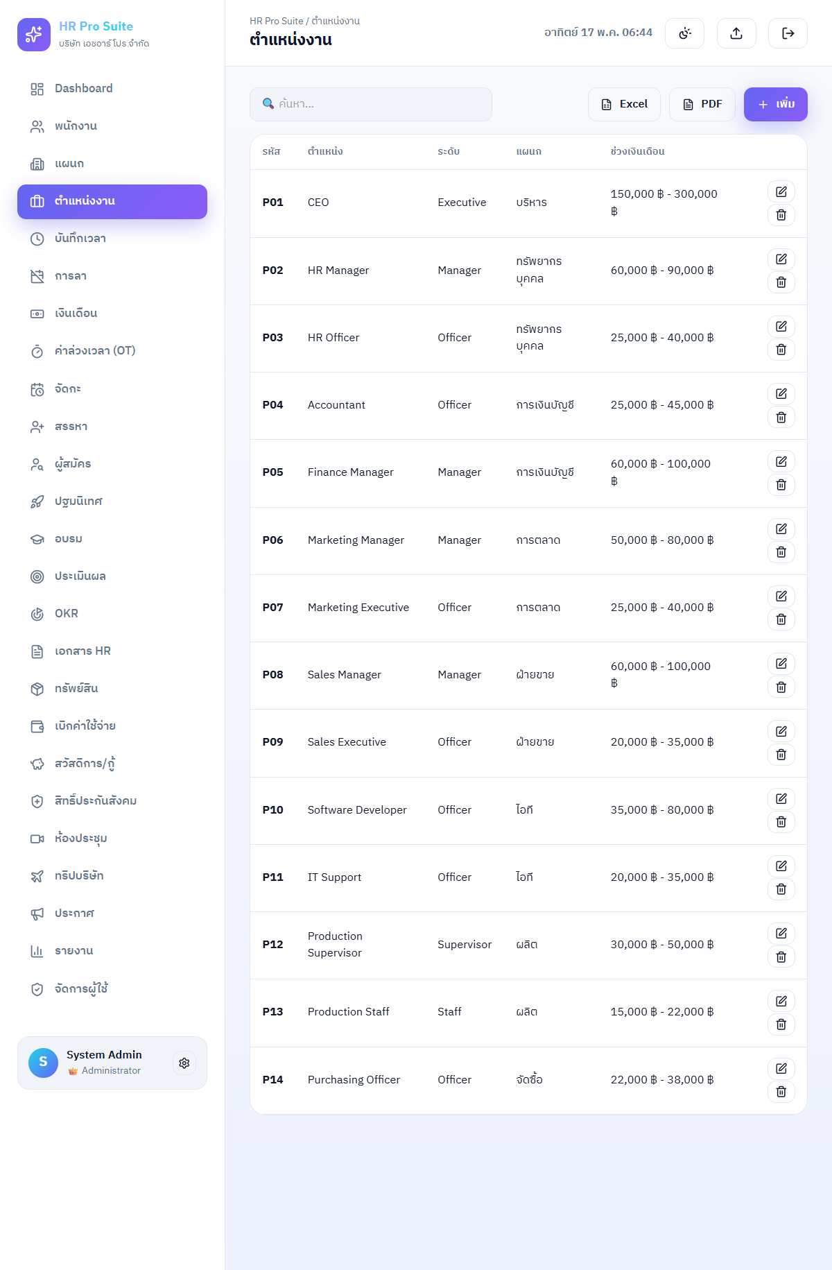832x1270 pixels.
Task: Open the OKR sidebar item
Action: (x=112, y=614)
